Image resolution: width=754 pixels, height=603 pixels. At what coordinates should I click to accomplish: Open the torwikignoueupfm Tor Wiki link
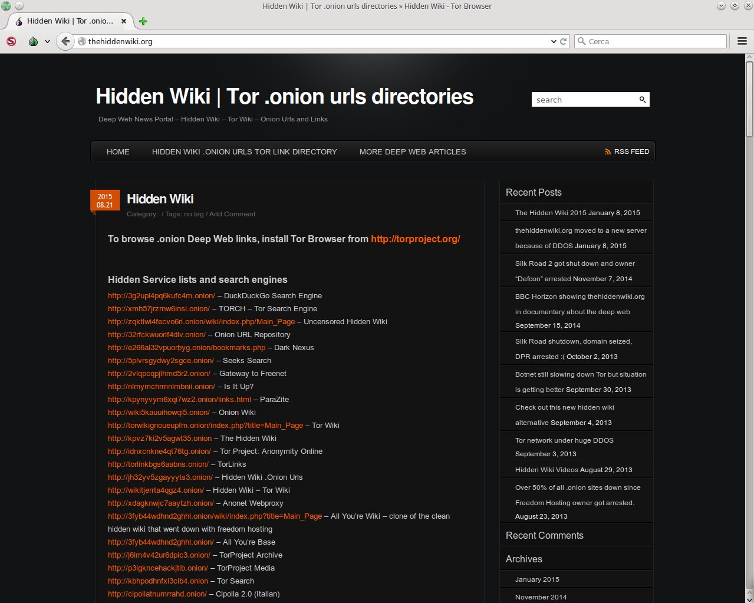205,426
